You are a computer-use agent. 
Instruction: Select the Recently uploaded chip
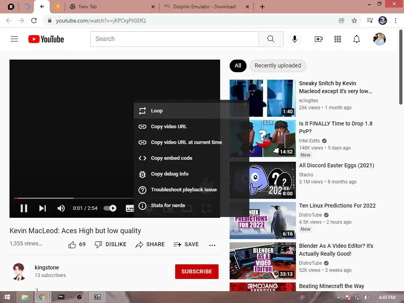[x=278, y=66]
